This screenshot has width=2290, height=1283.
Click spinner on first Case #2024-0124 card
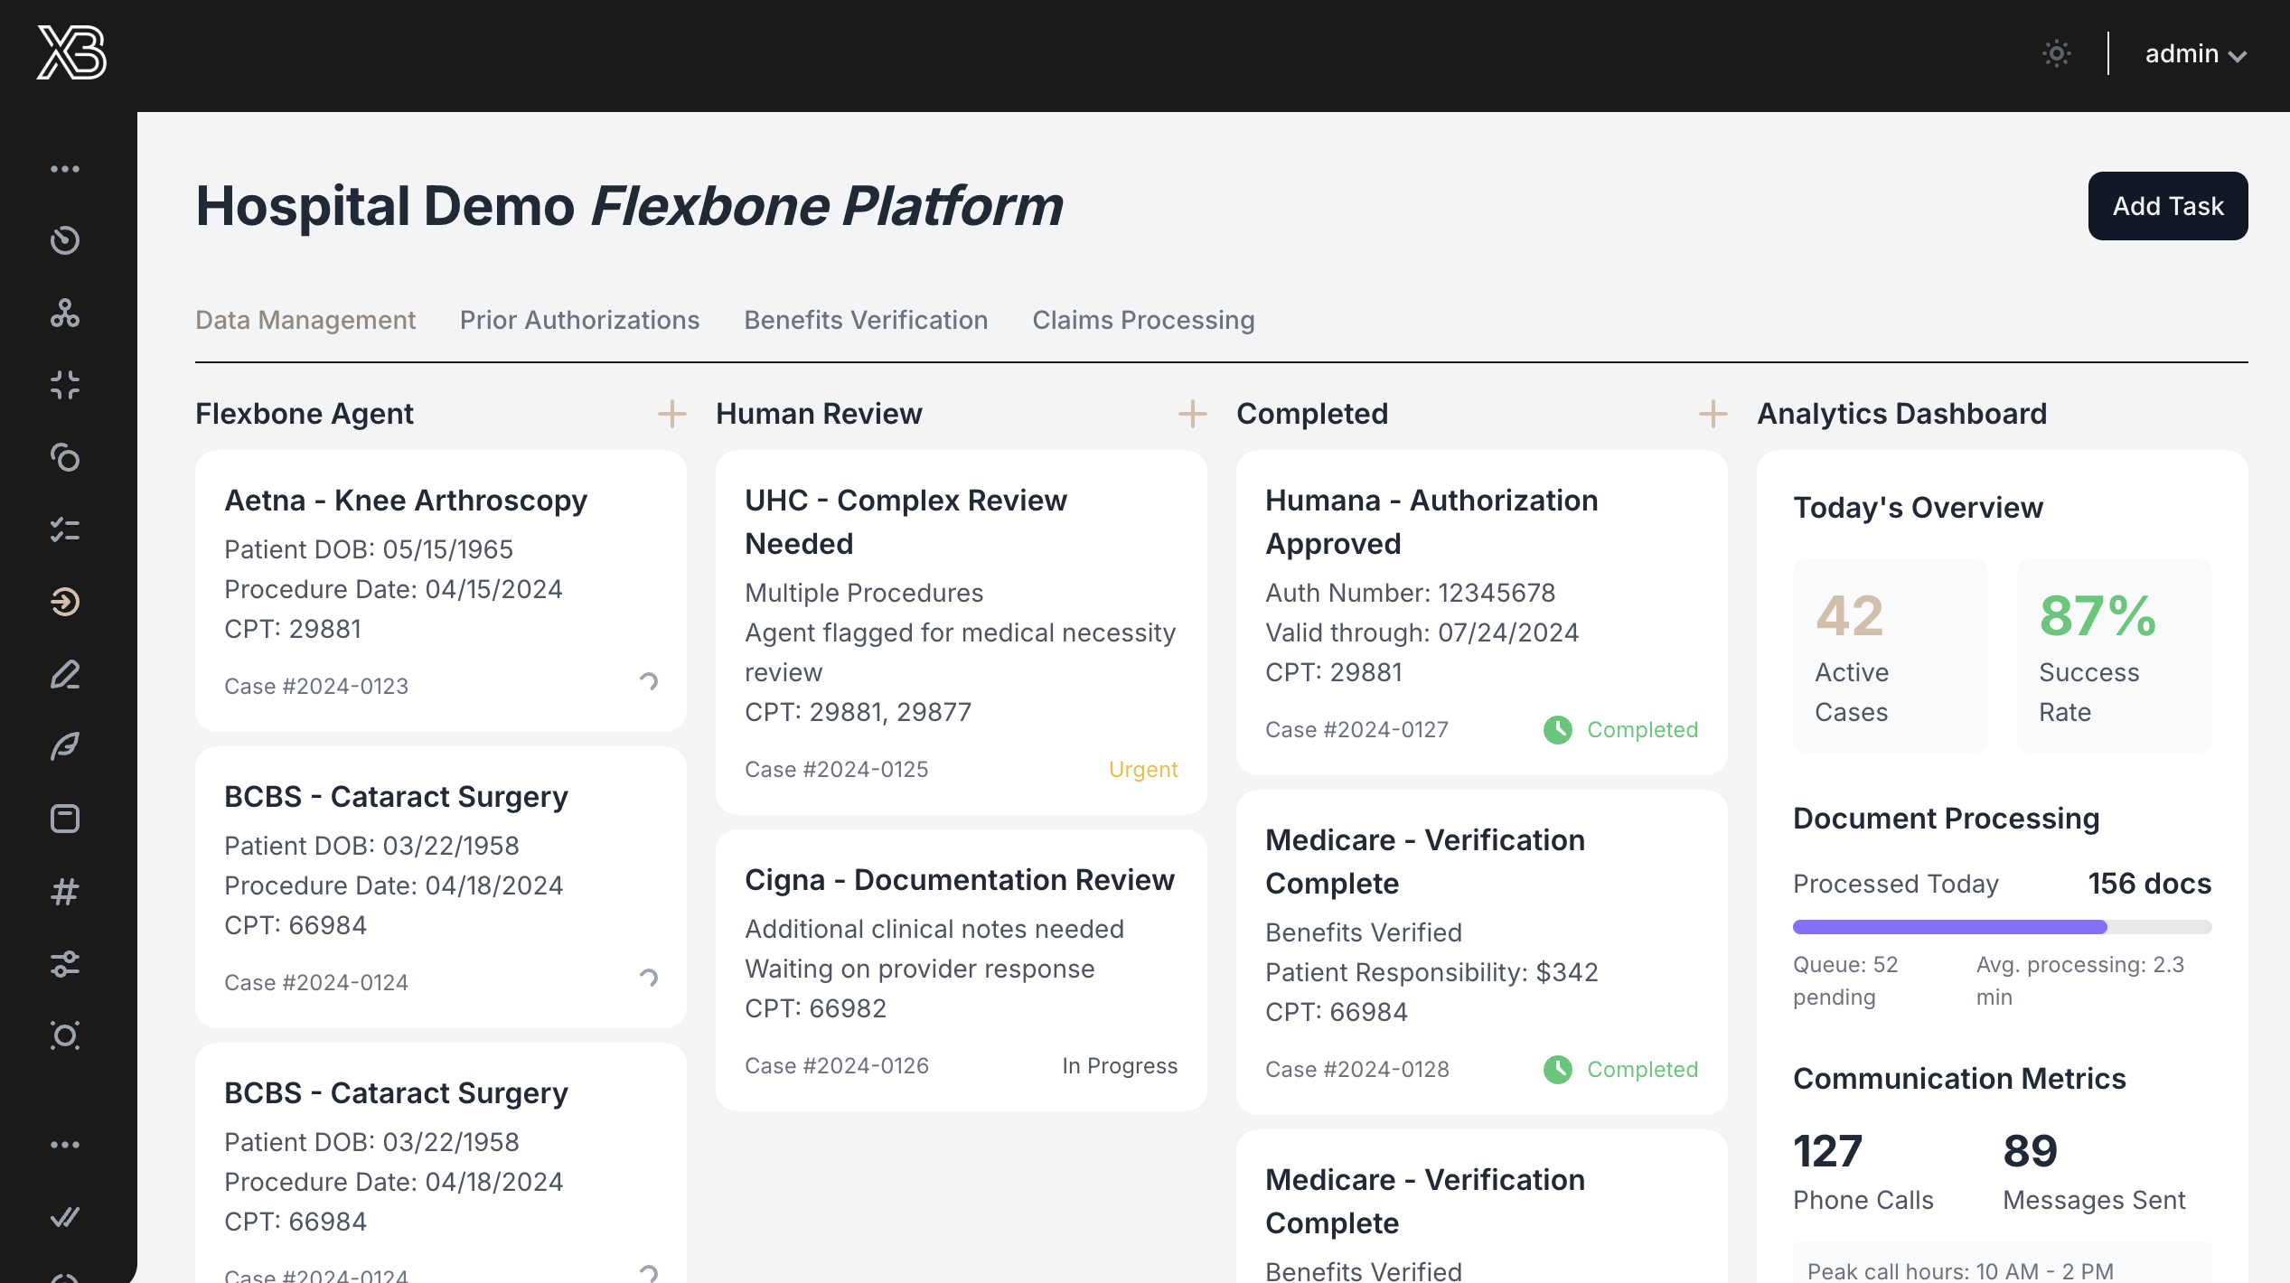649,979
